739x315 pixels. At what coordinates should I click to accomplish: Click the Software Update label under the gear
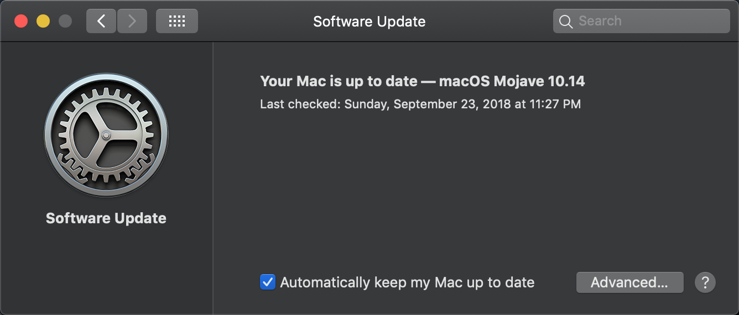pos(106,218)
